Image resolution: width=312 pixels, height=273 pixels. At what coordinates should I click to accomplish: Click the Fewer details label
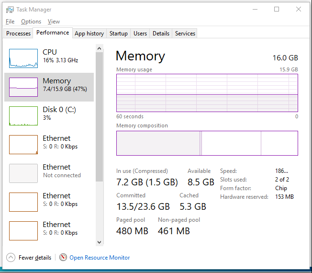coord(35,258)
